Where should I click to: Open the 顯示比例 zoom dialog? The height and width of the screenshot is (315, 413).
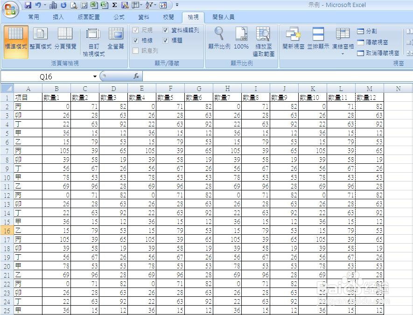point(219,38)
